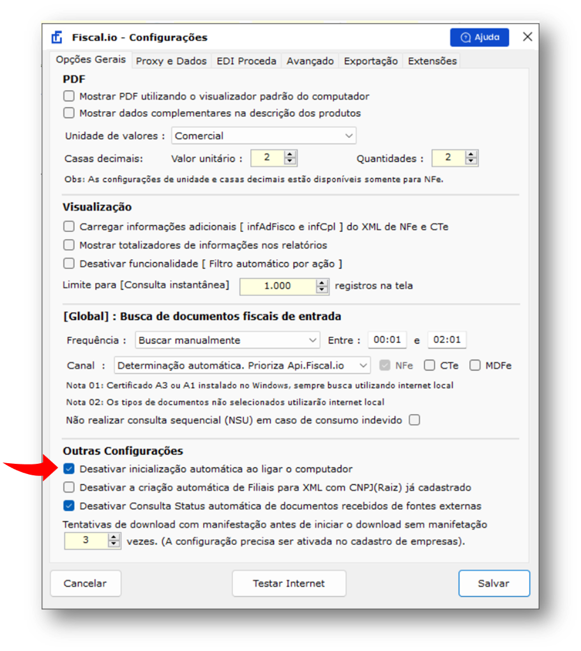This screenshot has width=581, height=651.
Task: Click the Cancelar button
Action: point(86,583)
